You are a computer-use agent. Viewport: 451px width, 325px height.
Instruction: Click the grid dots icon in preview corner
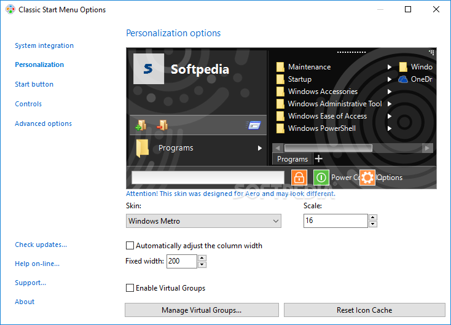coord(431,52)
